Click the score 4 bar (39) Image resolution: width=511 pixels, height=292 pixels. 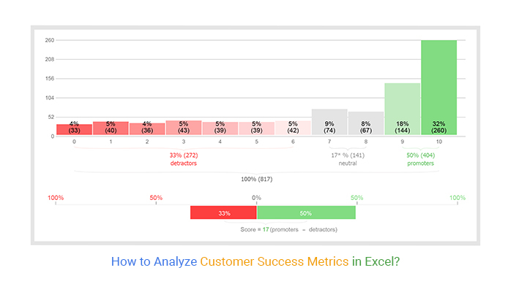click(x=220, y=128)
